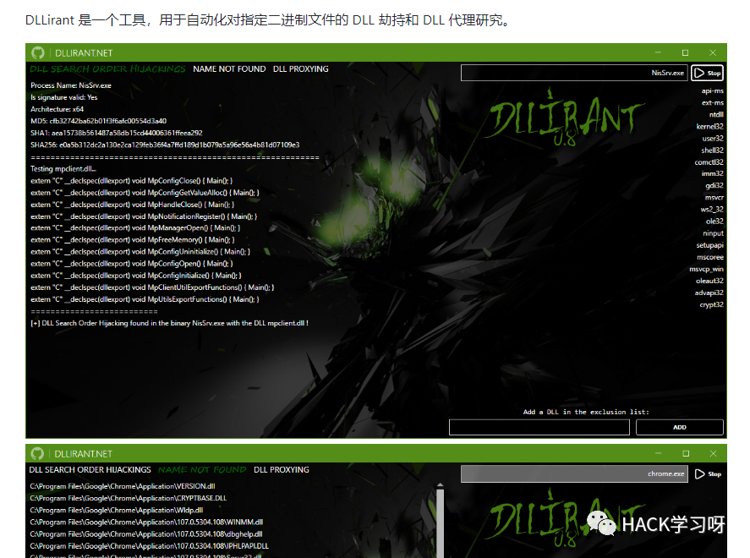
Task: Select msvcr in exclusion list
Action: 714,198
